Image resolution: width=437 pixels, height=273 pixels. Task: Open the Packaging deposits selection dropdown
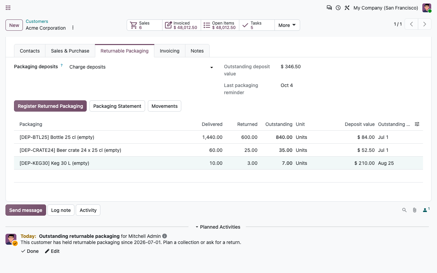coord(141,67)
